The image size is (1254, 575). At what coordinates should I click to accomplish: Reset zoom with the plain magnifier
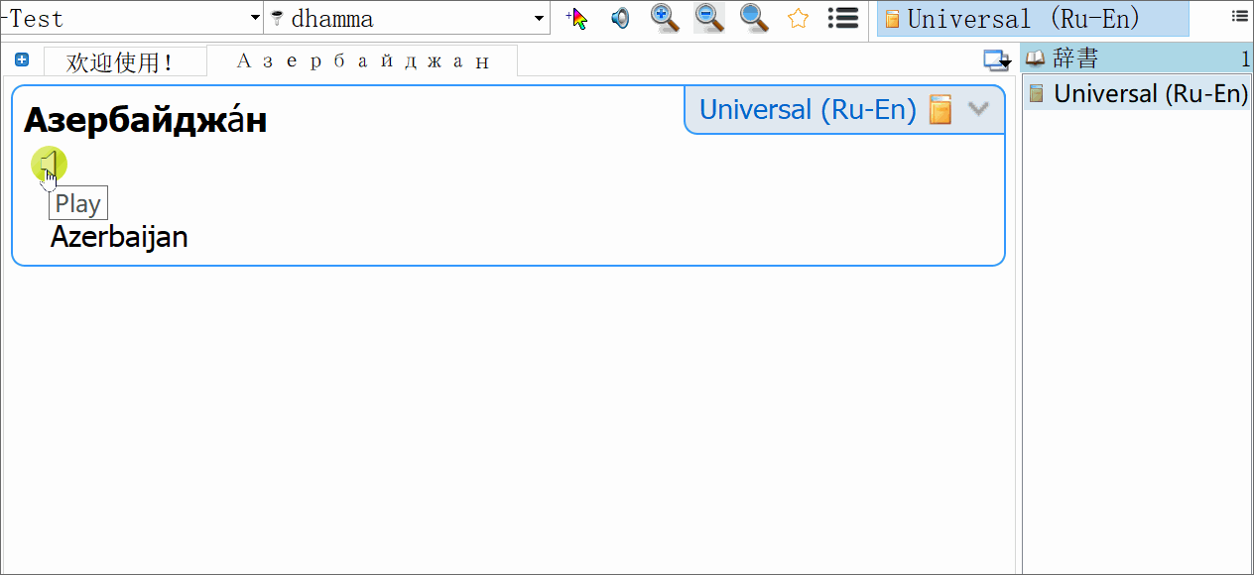pyautogui.click(x=754, y=18)
